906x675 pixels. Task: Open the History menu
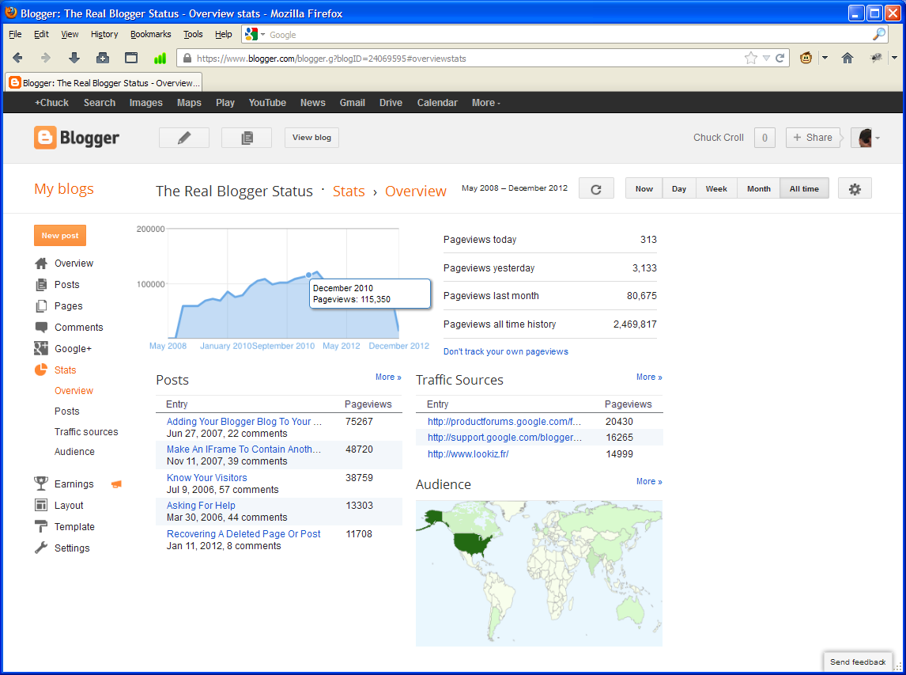[x=104, y=34]
